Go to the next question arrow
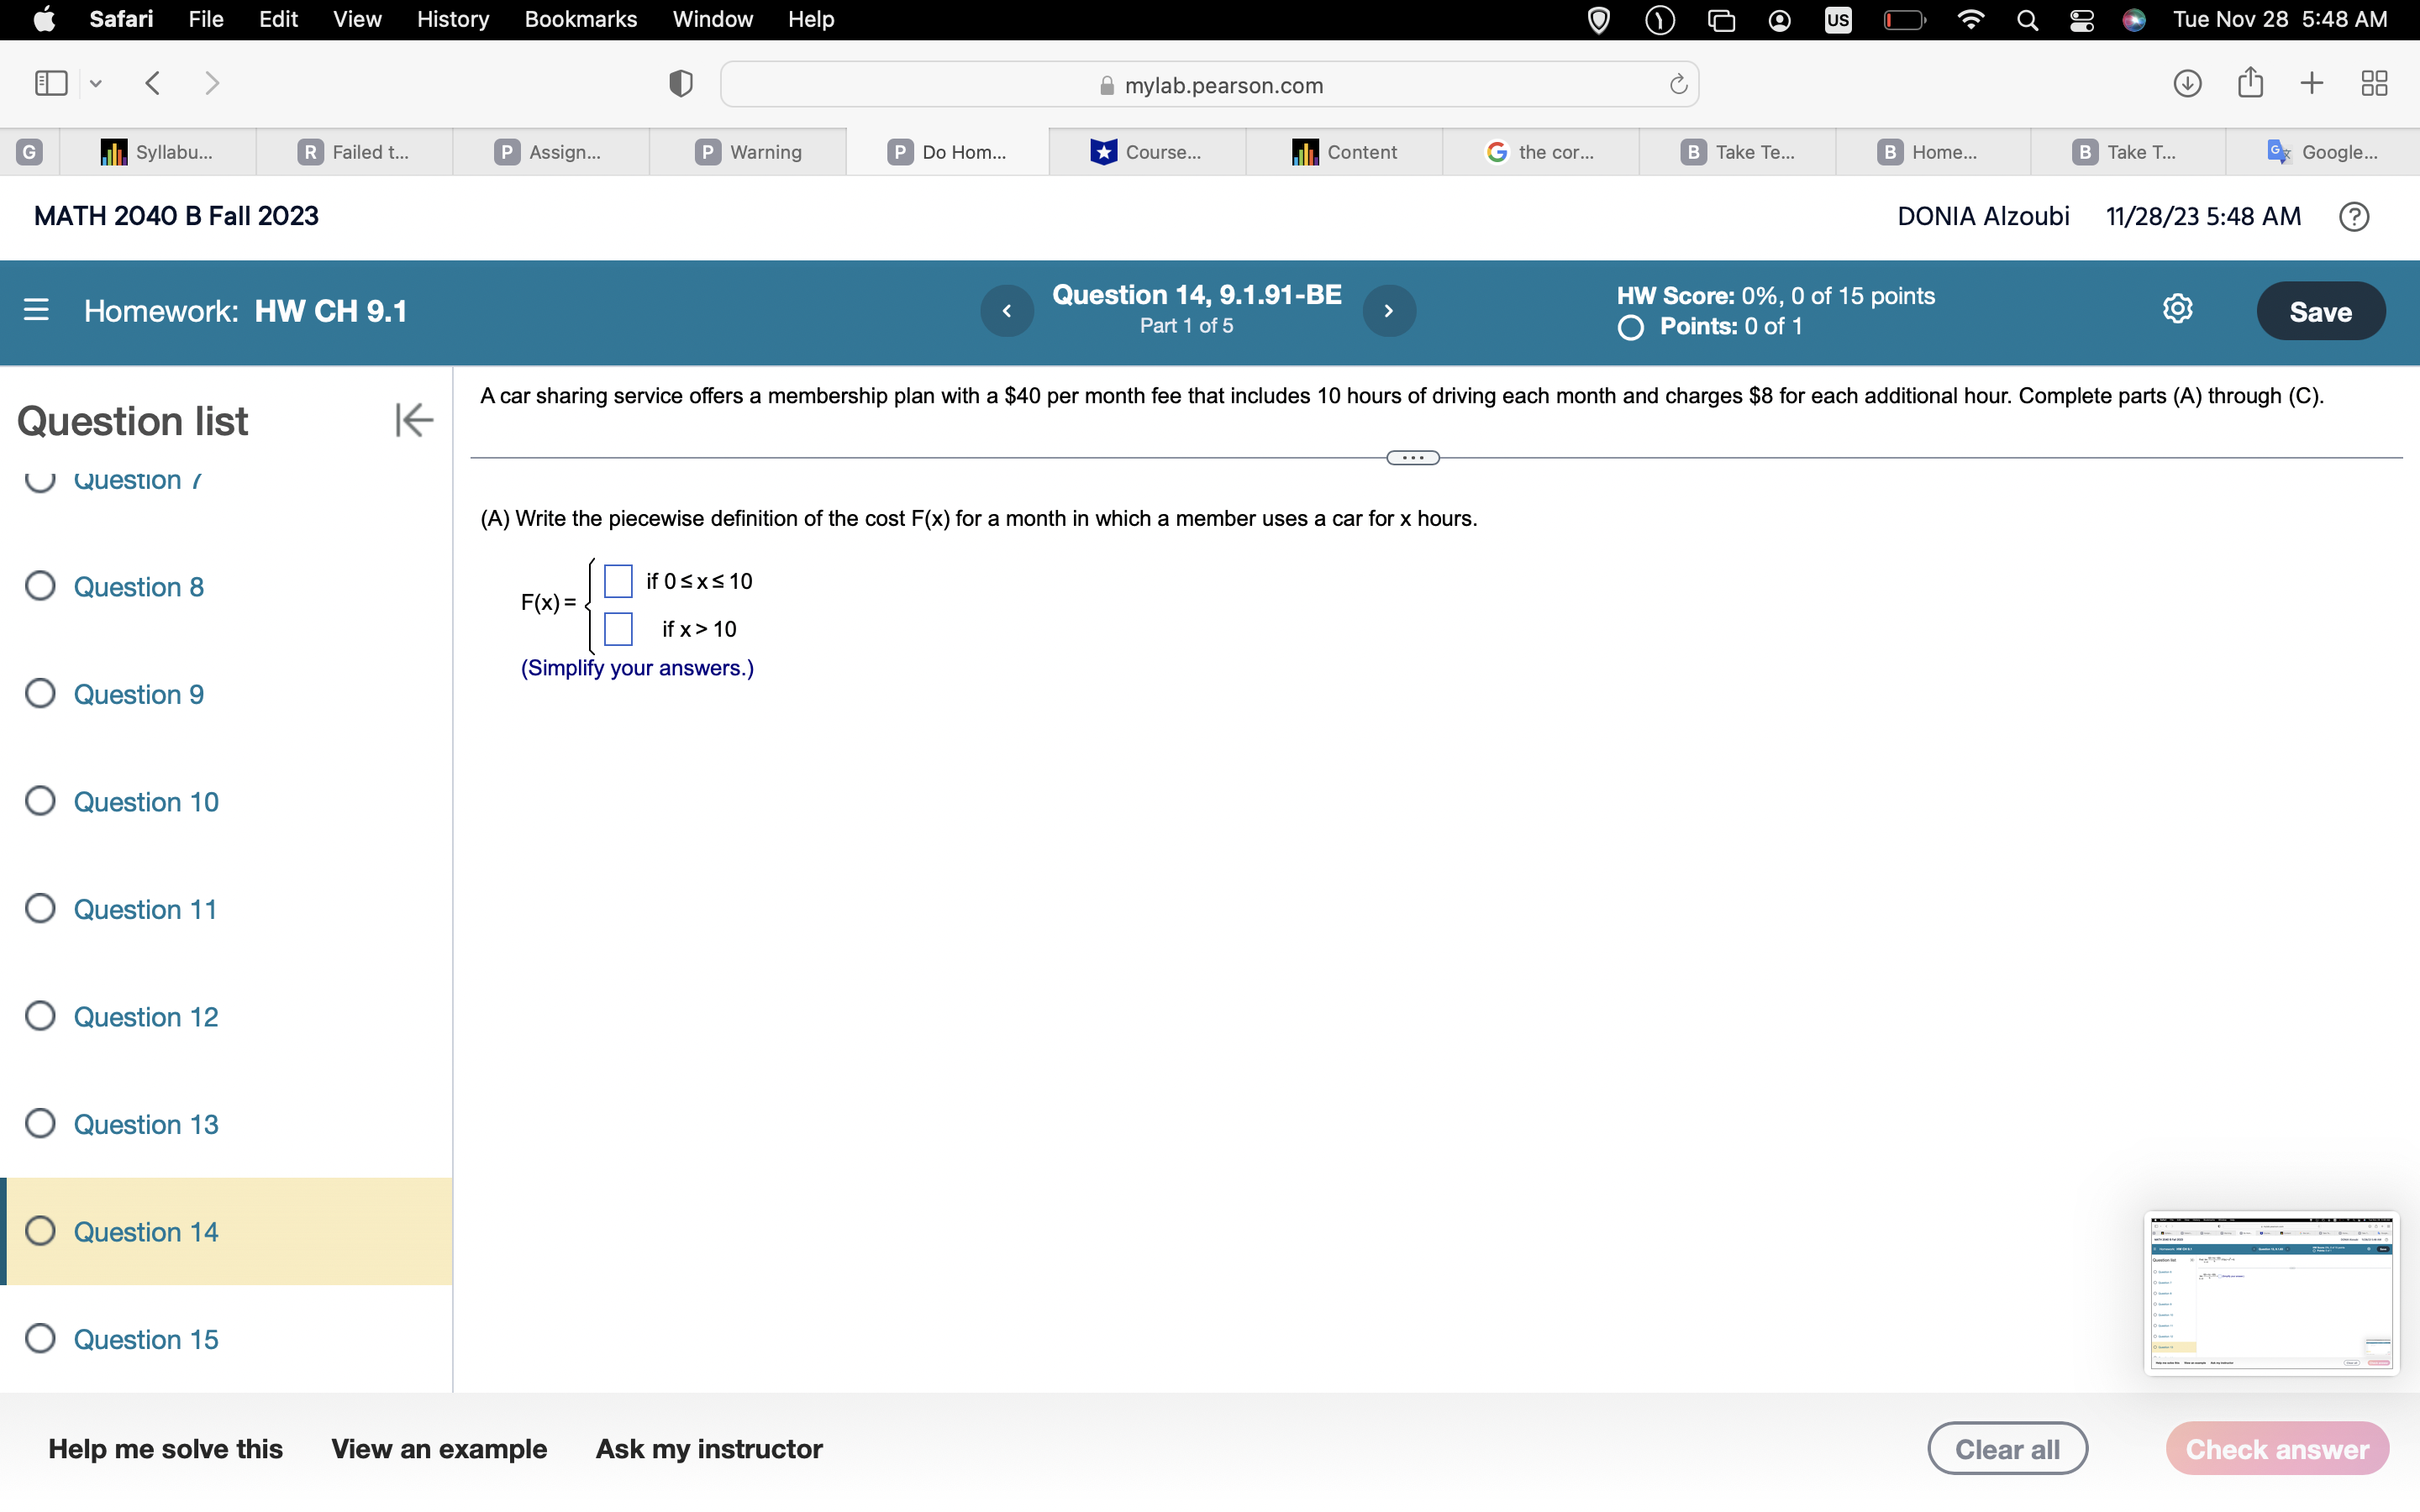The height and width of the screenshot is (1512, 2420). click(x=1388, y=311)
